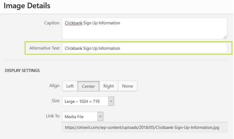Select Right alignment
The width and height of the screenshot is (234, 139).
pyautogui.click(x=109, y=86)
